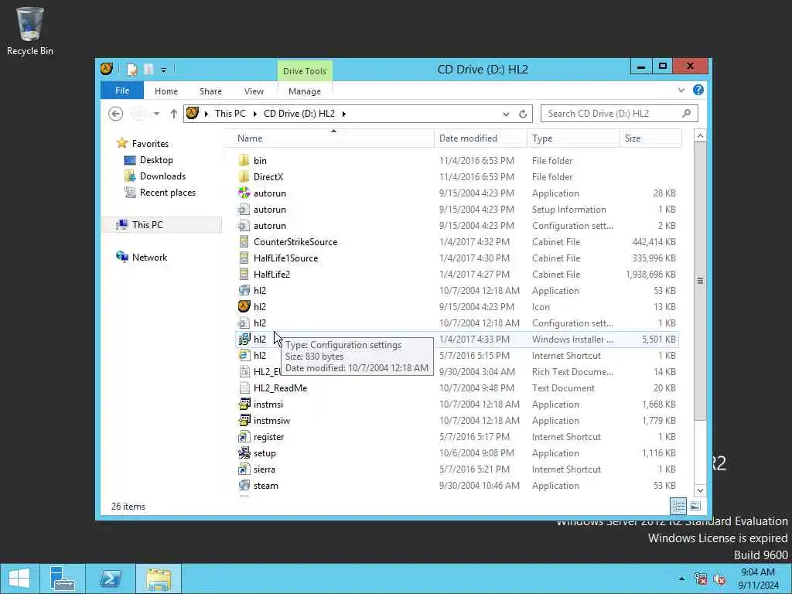Select the DirectX folder icon
The image size is (792, 594).
(x=244, y=177)
